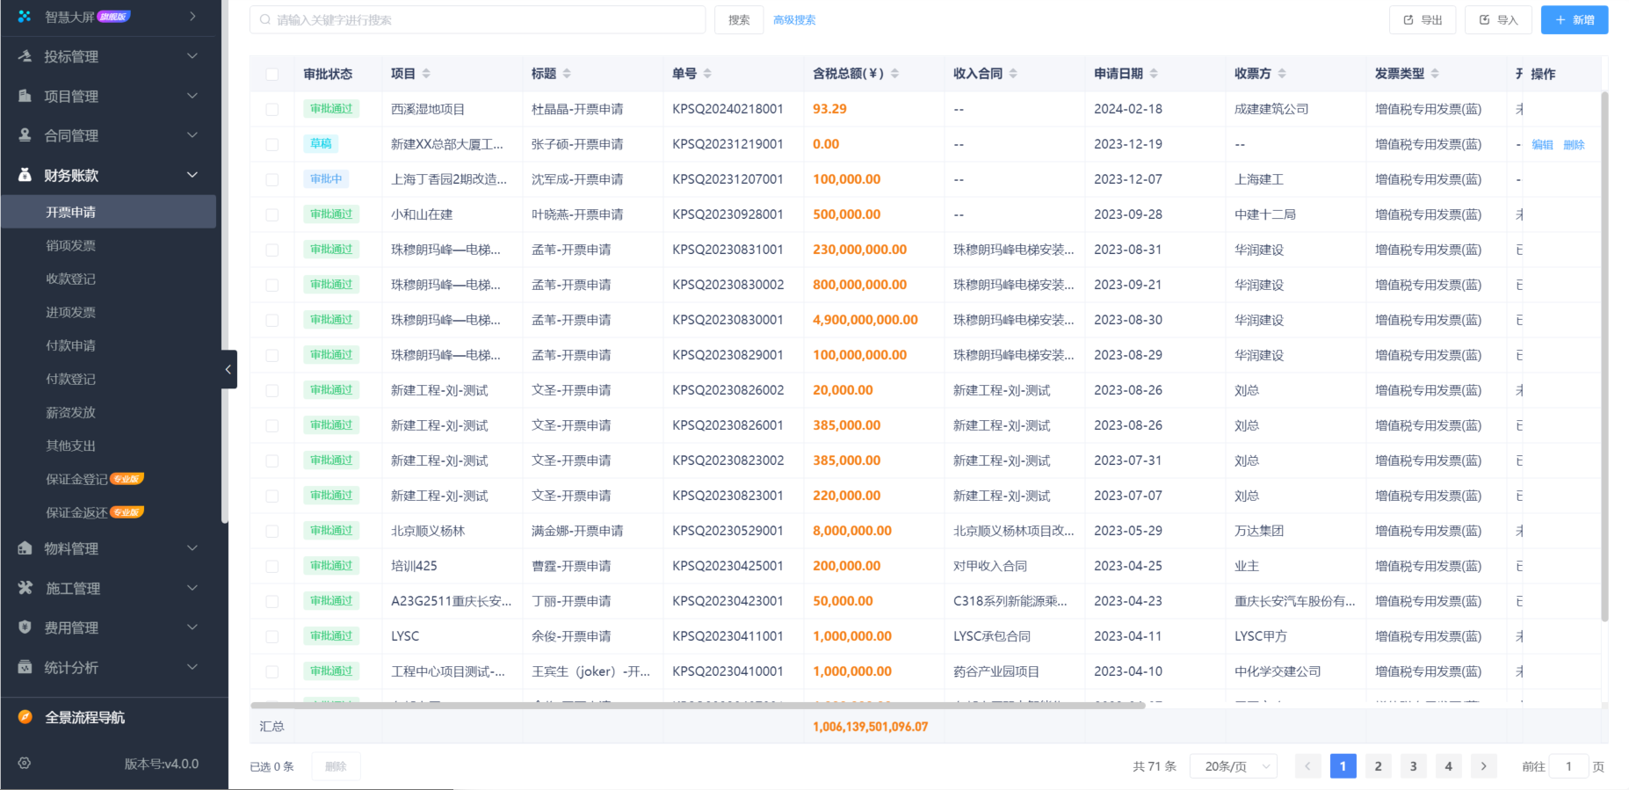Open the 收款登记 submenu item

(71, 279)
